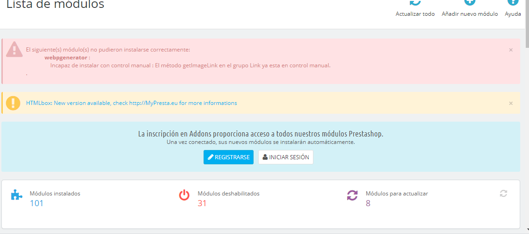The height and width of the screenshot is (234, 529).
Task: Click the Actualizar todo refresh icon
Action: point(415,3)
